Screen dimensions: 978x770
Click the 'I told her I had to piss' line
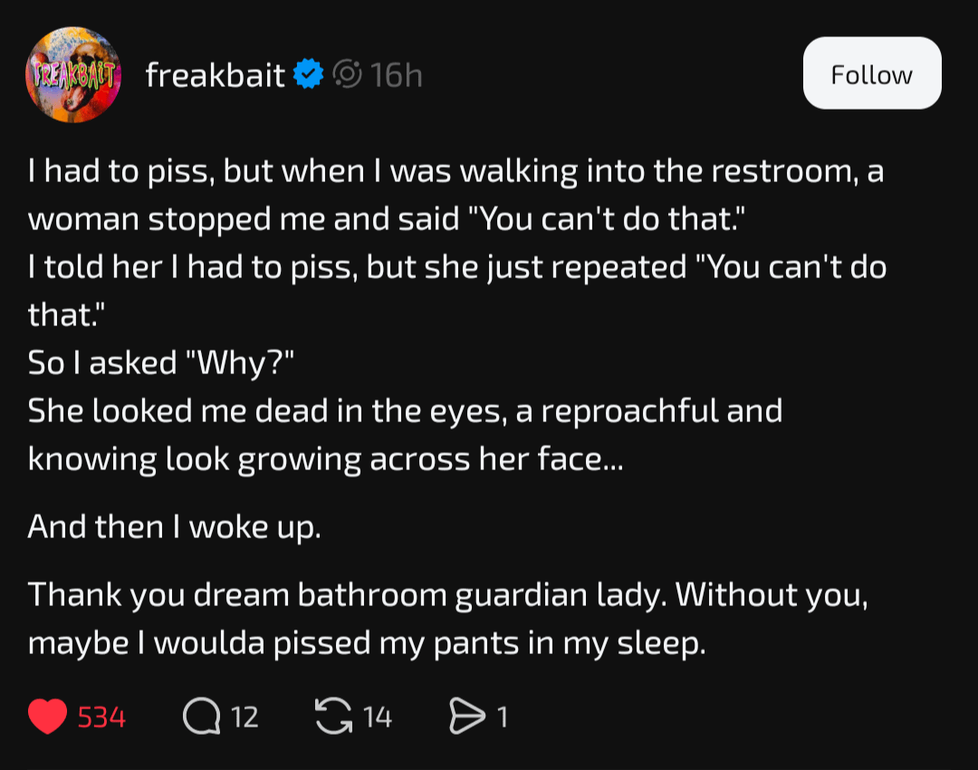[x=456, y=267]
